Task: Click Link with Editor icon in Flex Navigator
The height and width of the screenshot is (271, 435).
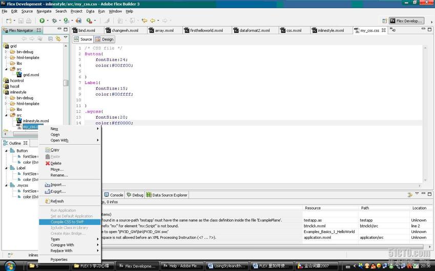Action: point(58,39)
